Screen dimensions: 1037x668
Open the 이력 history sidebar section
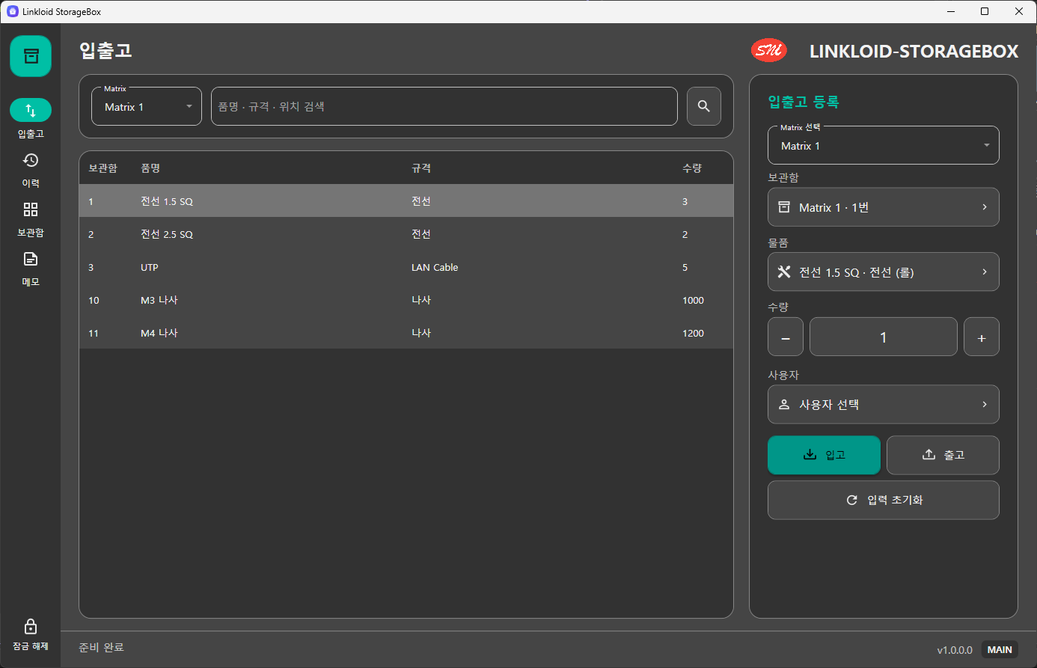coord(31,169)
